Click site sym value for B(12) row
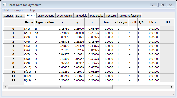Image resolution: width=177 pixels, height=98 pixels. coord(121,76)
